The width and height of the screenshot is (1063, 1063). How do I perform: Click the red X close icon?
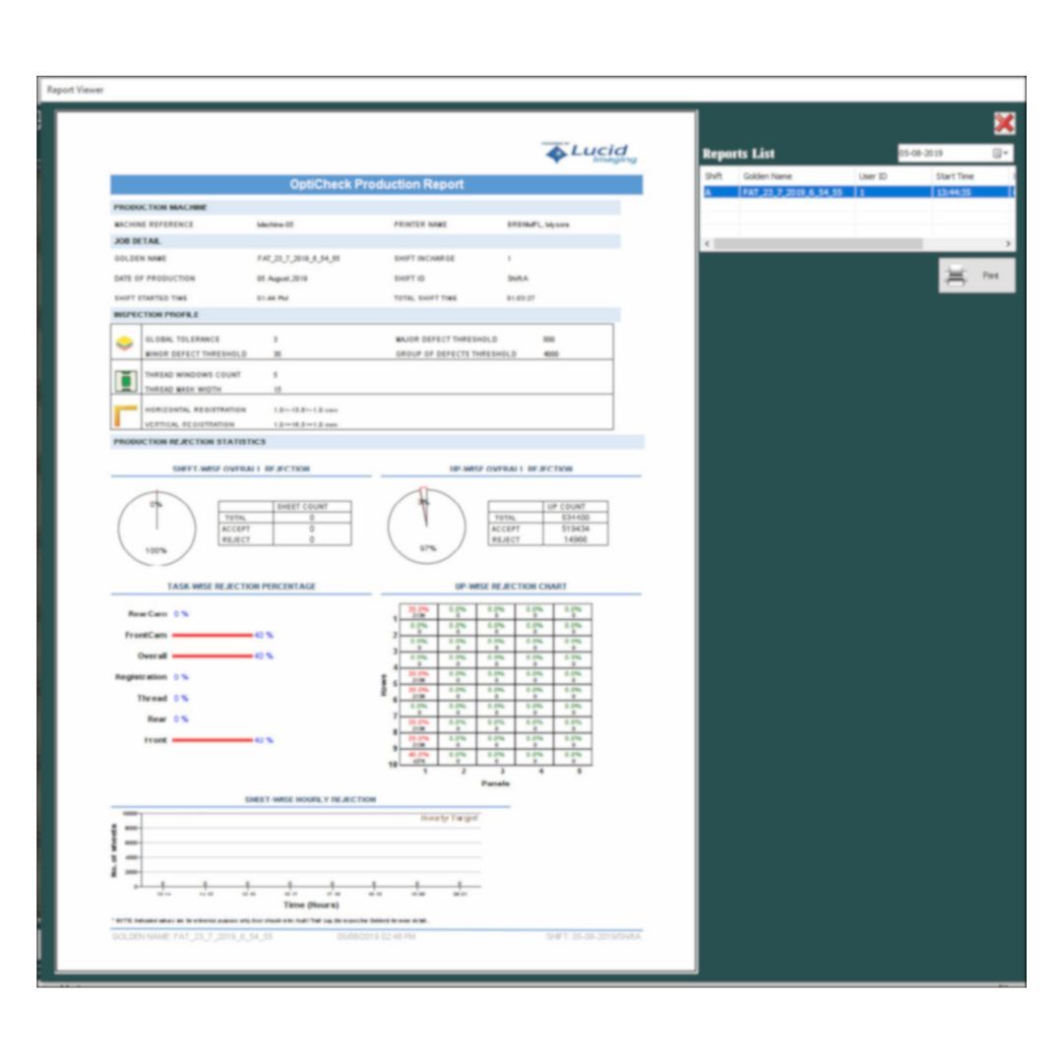[x=1003, y=123]
